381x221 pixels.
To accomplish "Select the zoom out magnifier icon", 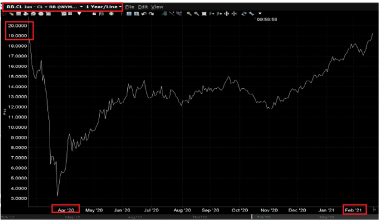I will 196,14.
